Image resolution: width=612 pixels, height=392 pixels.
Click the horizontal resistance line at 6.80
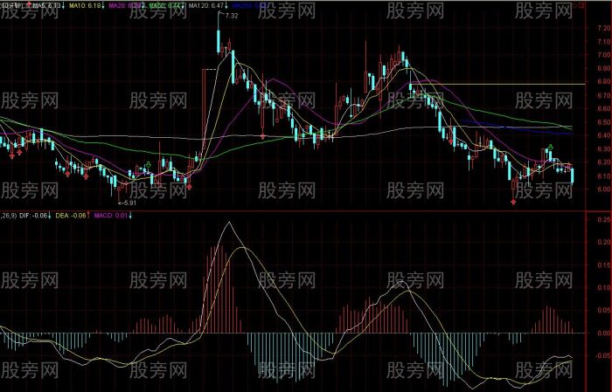(497, 84)
